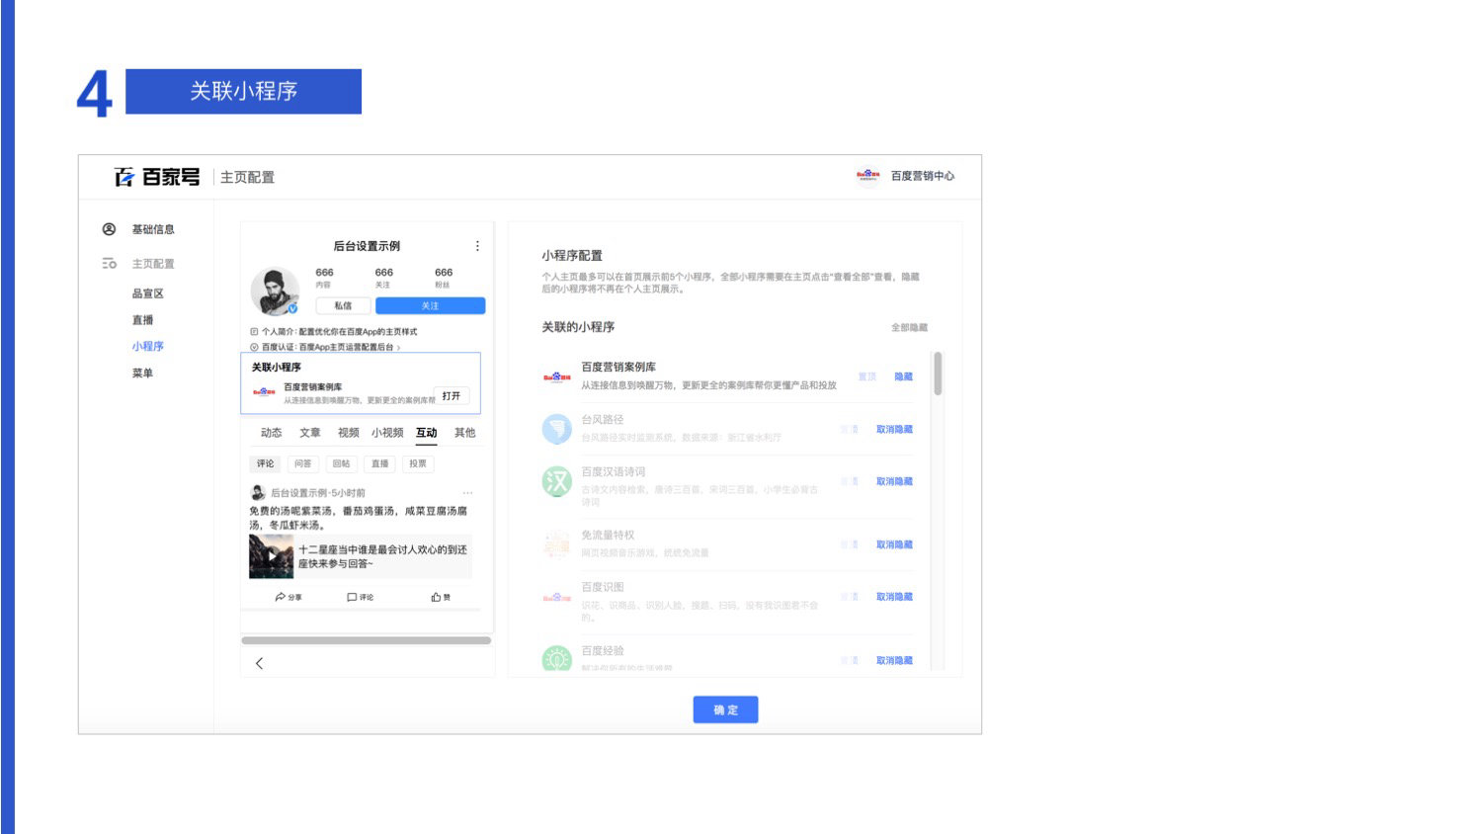Switch to the 文章 tab
The width and height of the screenshot is (1482, 834).
click(x=310, y=433)
